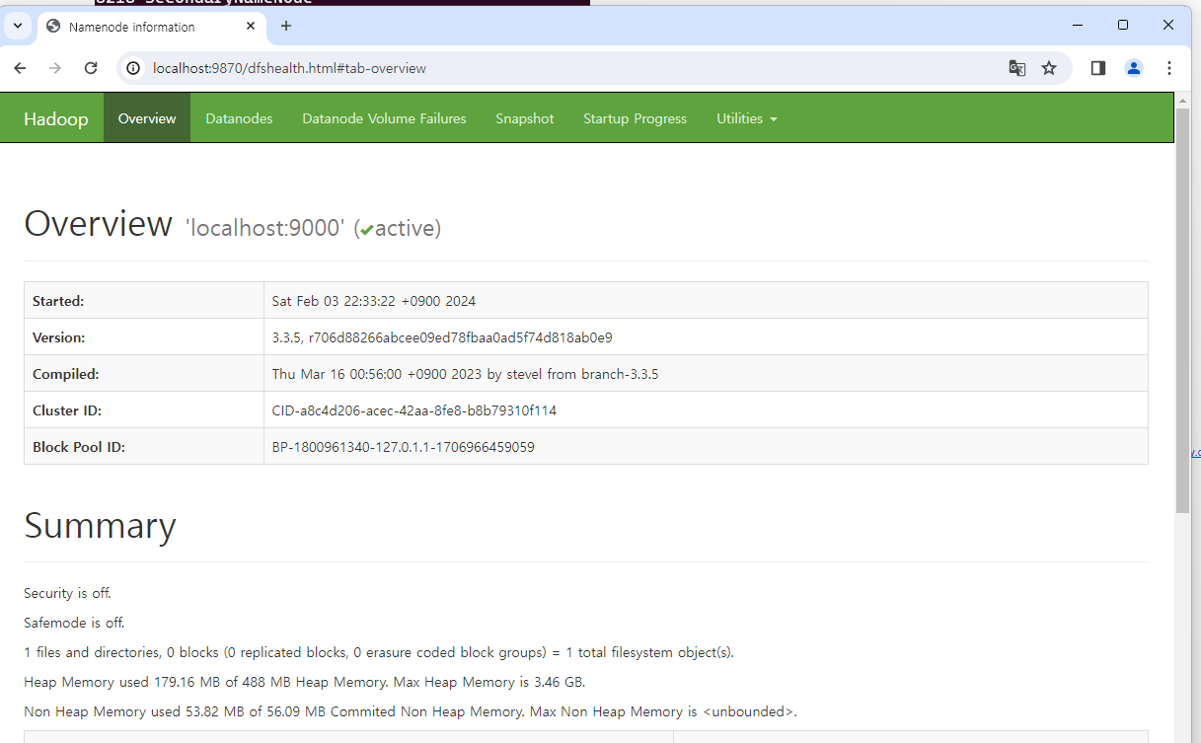Open the Chrome profile icon
The image size is (1201, 743).
click(x=1134, y=68)
